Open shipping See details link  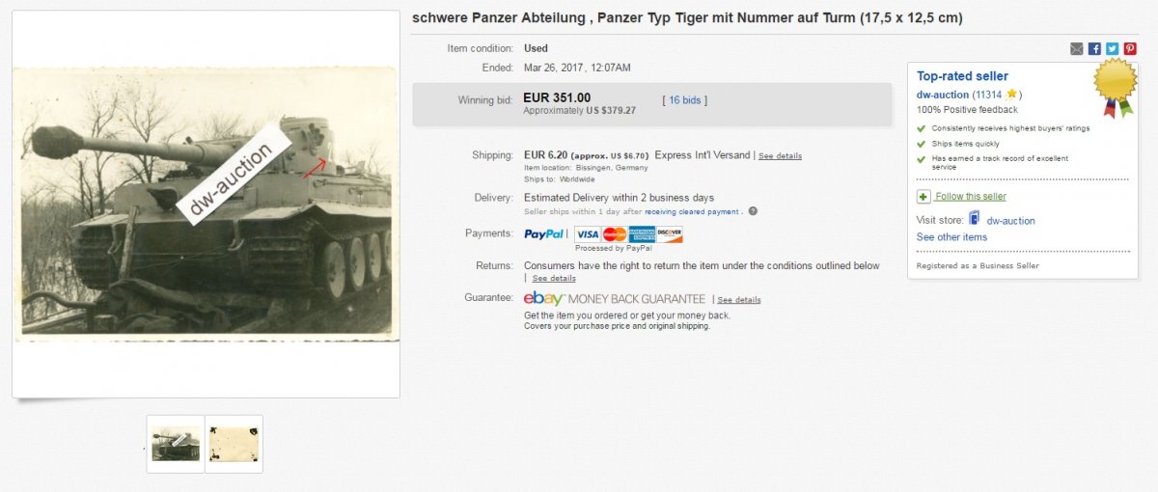click(780, 156)
